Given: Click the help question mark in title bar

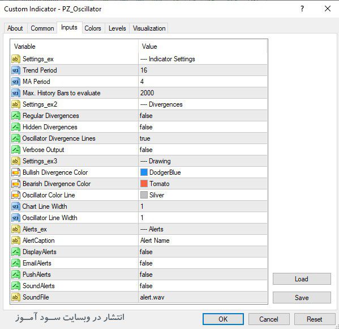Looking at the screenshot, I should pos(302,9).
